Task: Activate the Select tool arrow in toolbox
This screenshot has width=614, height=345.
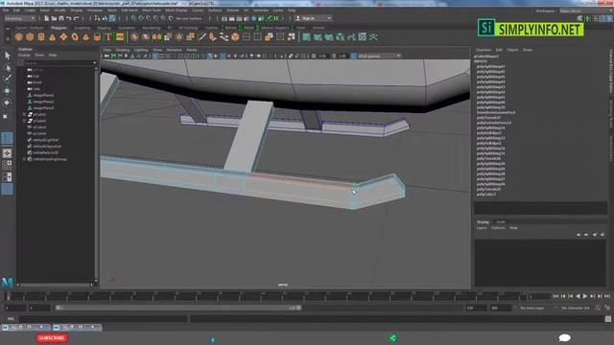Action: (x=7, y=56)
